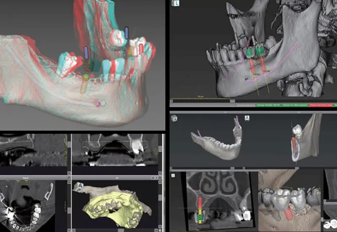Click the A orientation icon in the cross-section view

click(248, 119)
